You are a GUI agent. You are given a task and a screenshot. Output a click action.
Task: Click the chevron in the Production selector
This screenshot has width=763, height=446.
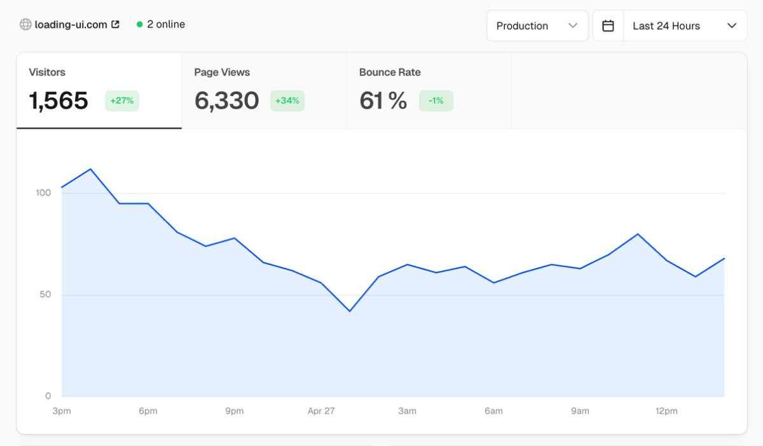pos(573,26)
